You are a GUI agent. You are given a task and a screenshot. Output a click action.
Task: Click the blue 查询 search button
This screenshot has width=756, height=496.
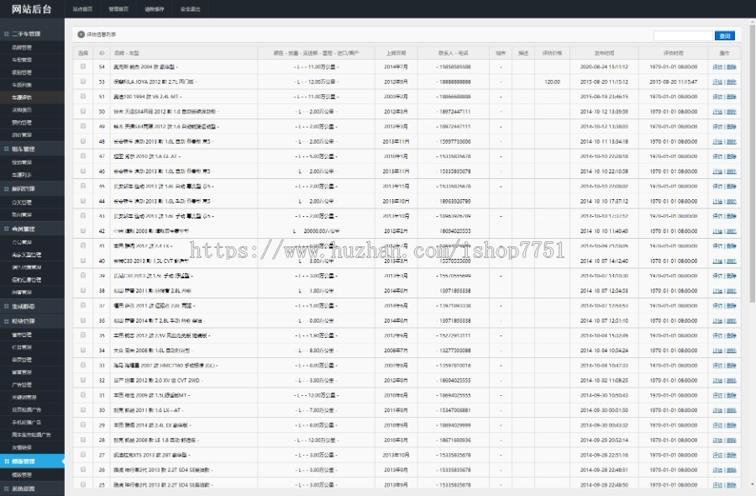725,35
